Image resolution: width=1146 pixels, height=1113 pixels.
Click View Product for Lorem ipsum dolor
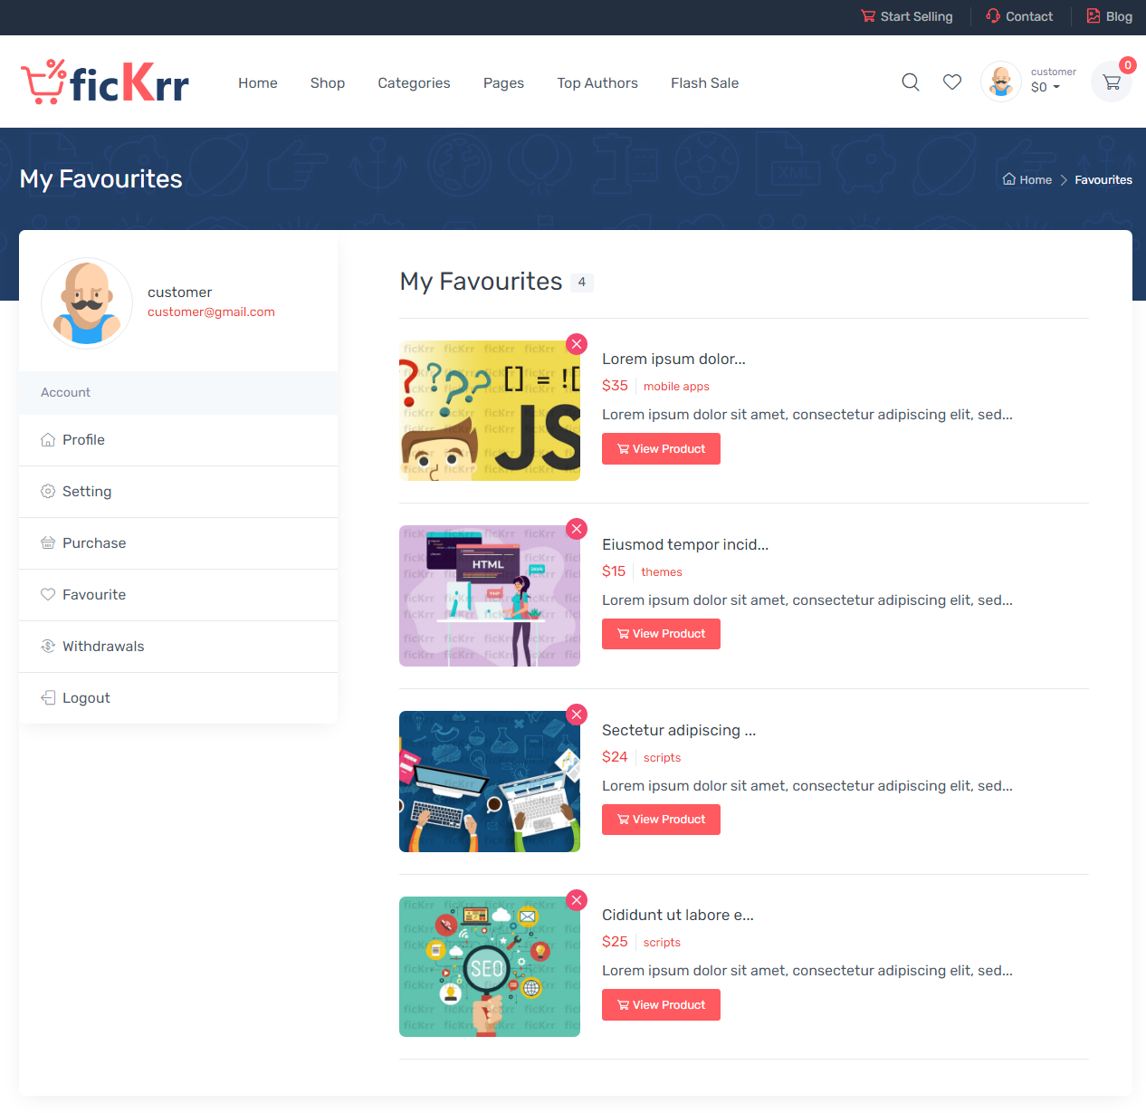click(x=661, y=449)
